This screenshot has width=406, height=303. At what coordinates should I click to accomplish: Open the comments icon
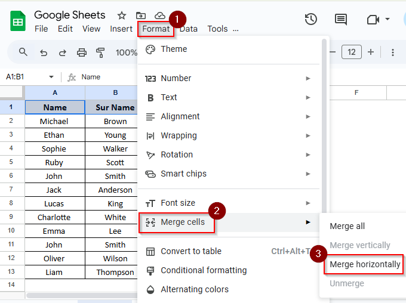pos(341,19)
